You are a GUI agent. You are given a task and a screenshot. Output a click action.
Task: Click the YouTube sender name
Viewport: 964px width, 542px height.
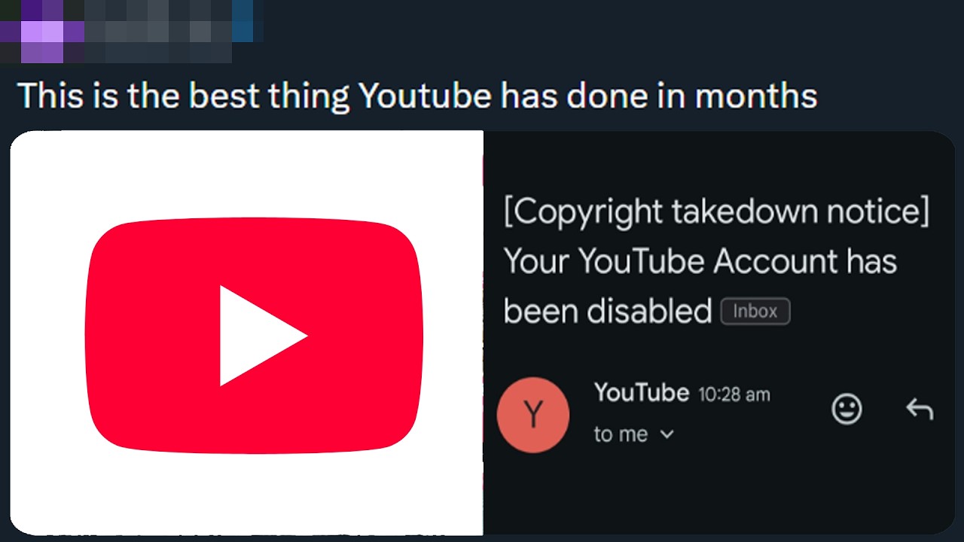pyautogui.click(x=642, y=392)
